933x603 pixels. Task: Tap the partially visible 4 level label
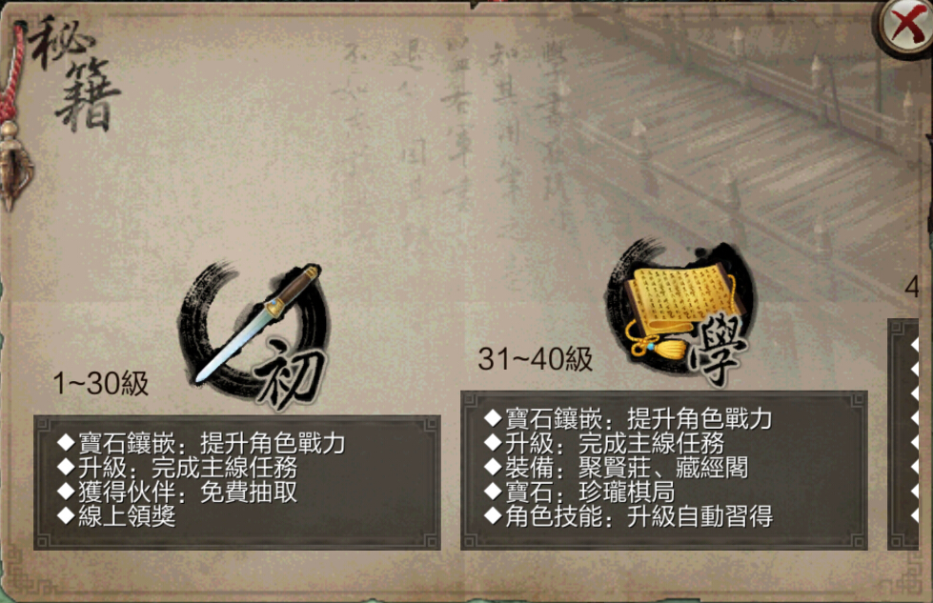pos(912,288)
